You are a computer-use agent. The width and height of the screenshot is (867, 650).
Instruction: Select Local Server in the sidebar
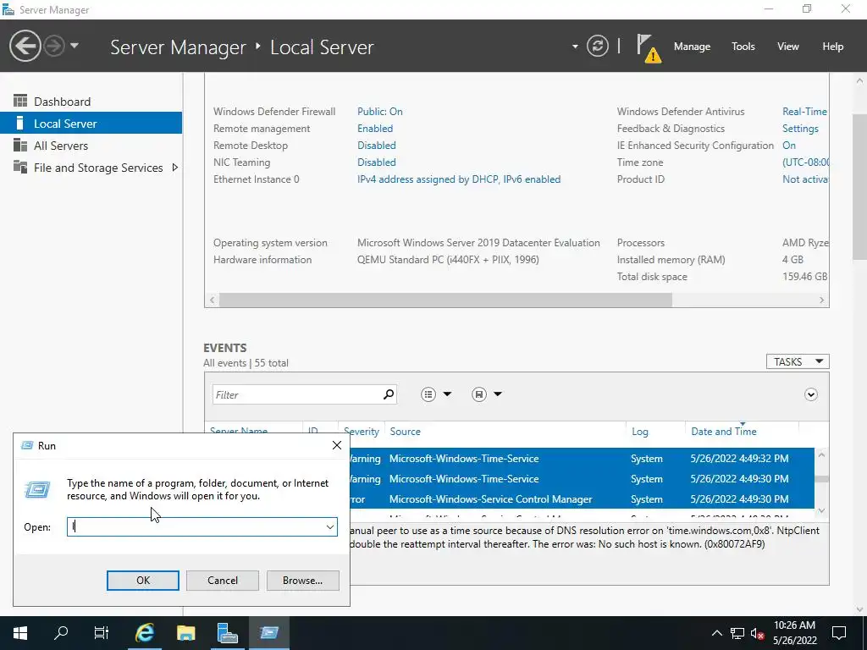[x=91, y=124]
